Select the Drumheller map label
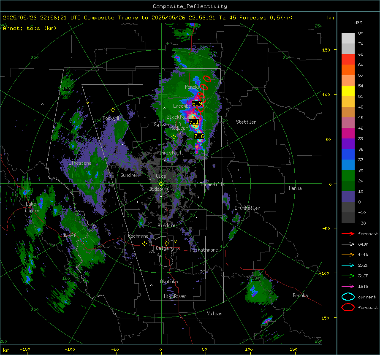The height and width of the screenshot is (355, 380). [x=247, y=208]
